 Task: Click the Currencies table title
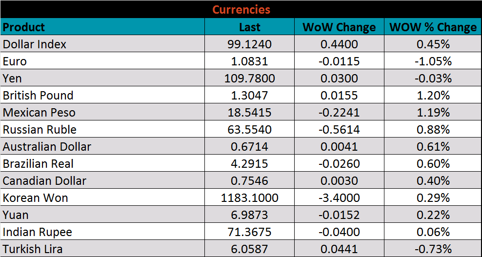point(241,9)
